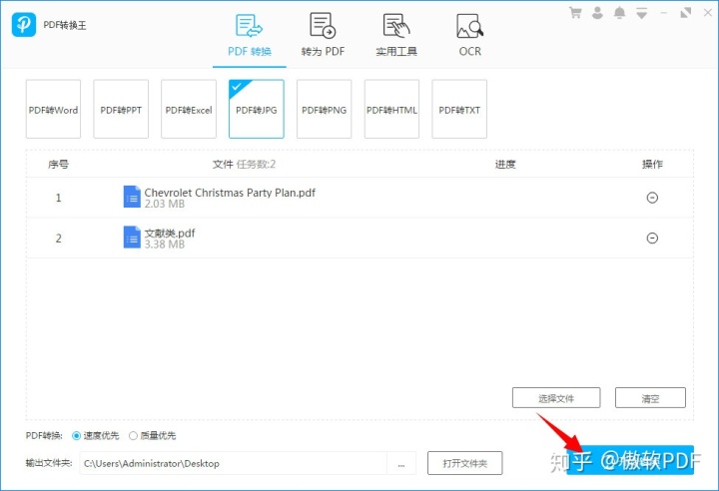Select the PDF转PPT conversion tile
Viewport: 719px width, 491px height.
pyautogui.click(x=121, y=109)
